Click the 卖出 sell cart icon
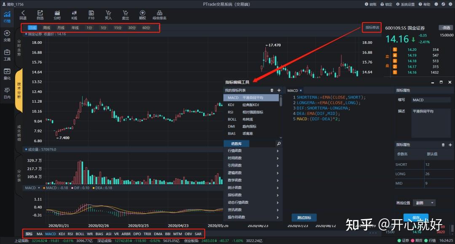The image size is (455, 244). (125, 15)
